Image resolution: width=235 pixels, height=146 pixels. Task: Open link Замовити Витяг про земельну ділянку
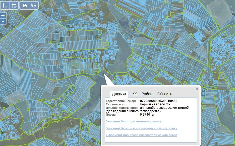coord(133,122)
